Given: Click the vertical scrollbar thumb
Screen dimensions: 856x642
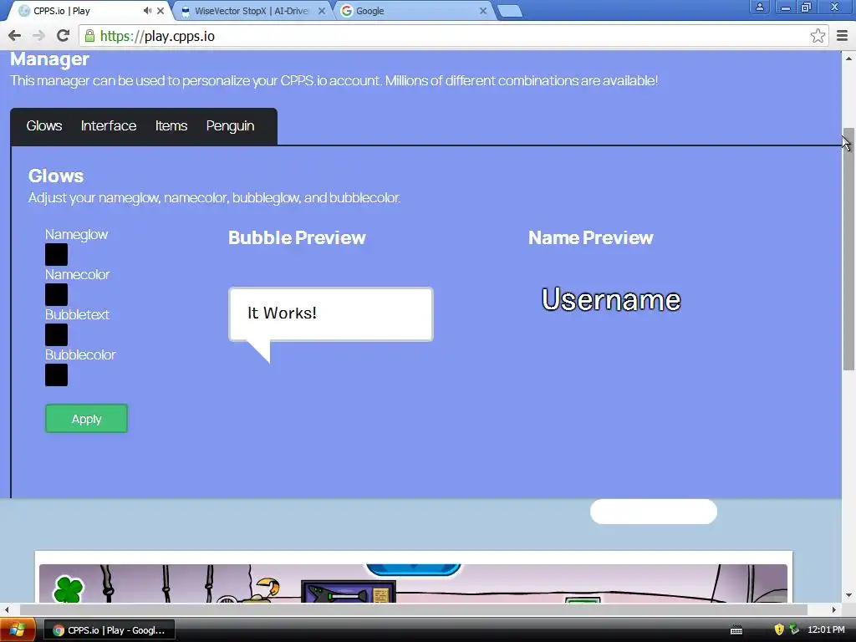Looking at the screenshot, I should tap(848, 250).
